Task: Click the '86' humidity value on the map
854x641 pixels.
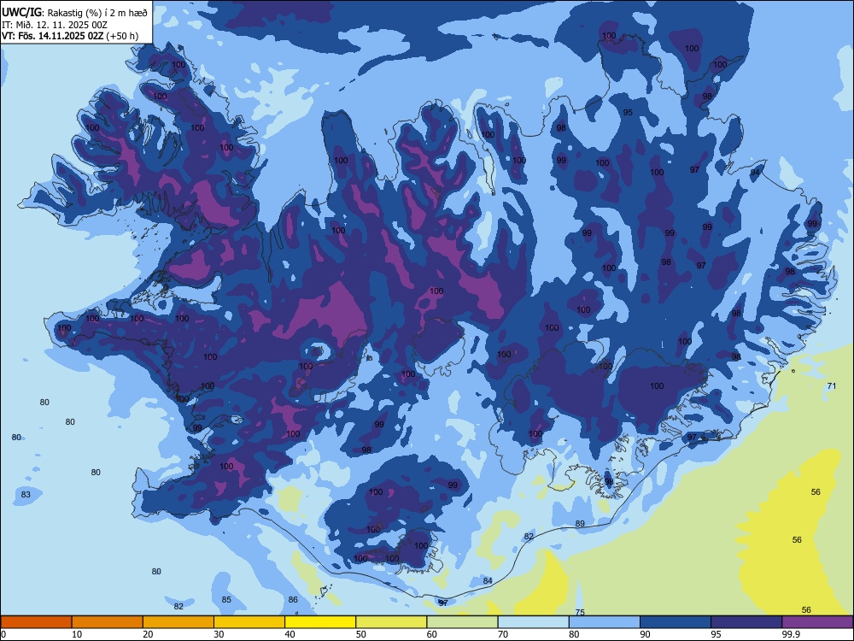Action: pyautogui.click(x=293, y=600)
